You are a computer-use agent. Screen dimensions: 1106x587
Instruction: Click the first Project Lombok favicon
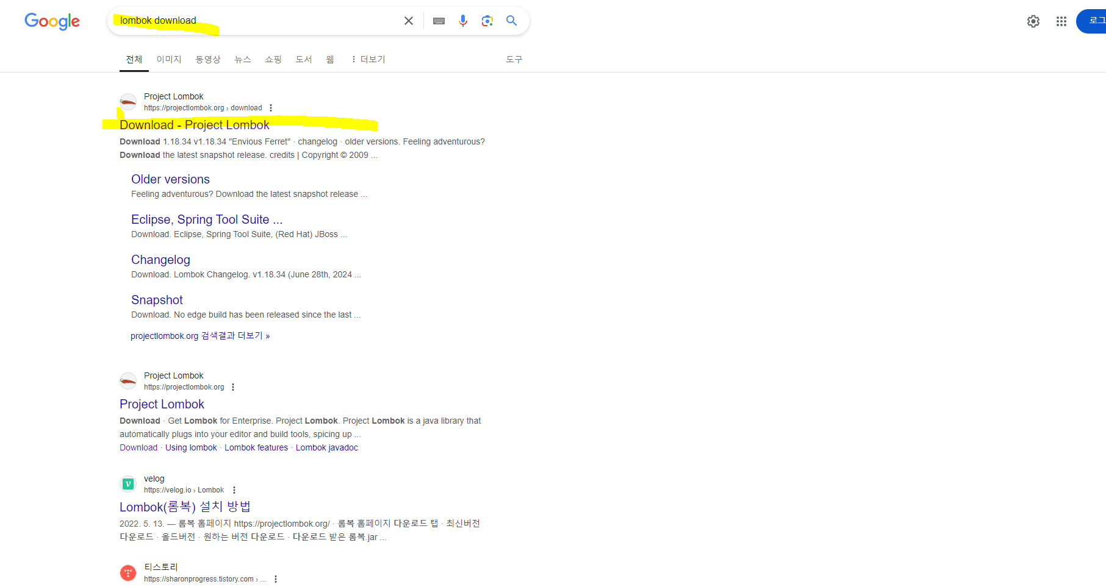(128, 102)
